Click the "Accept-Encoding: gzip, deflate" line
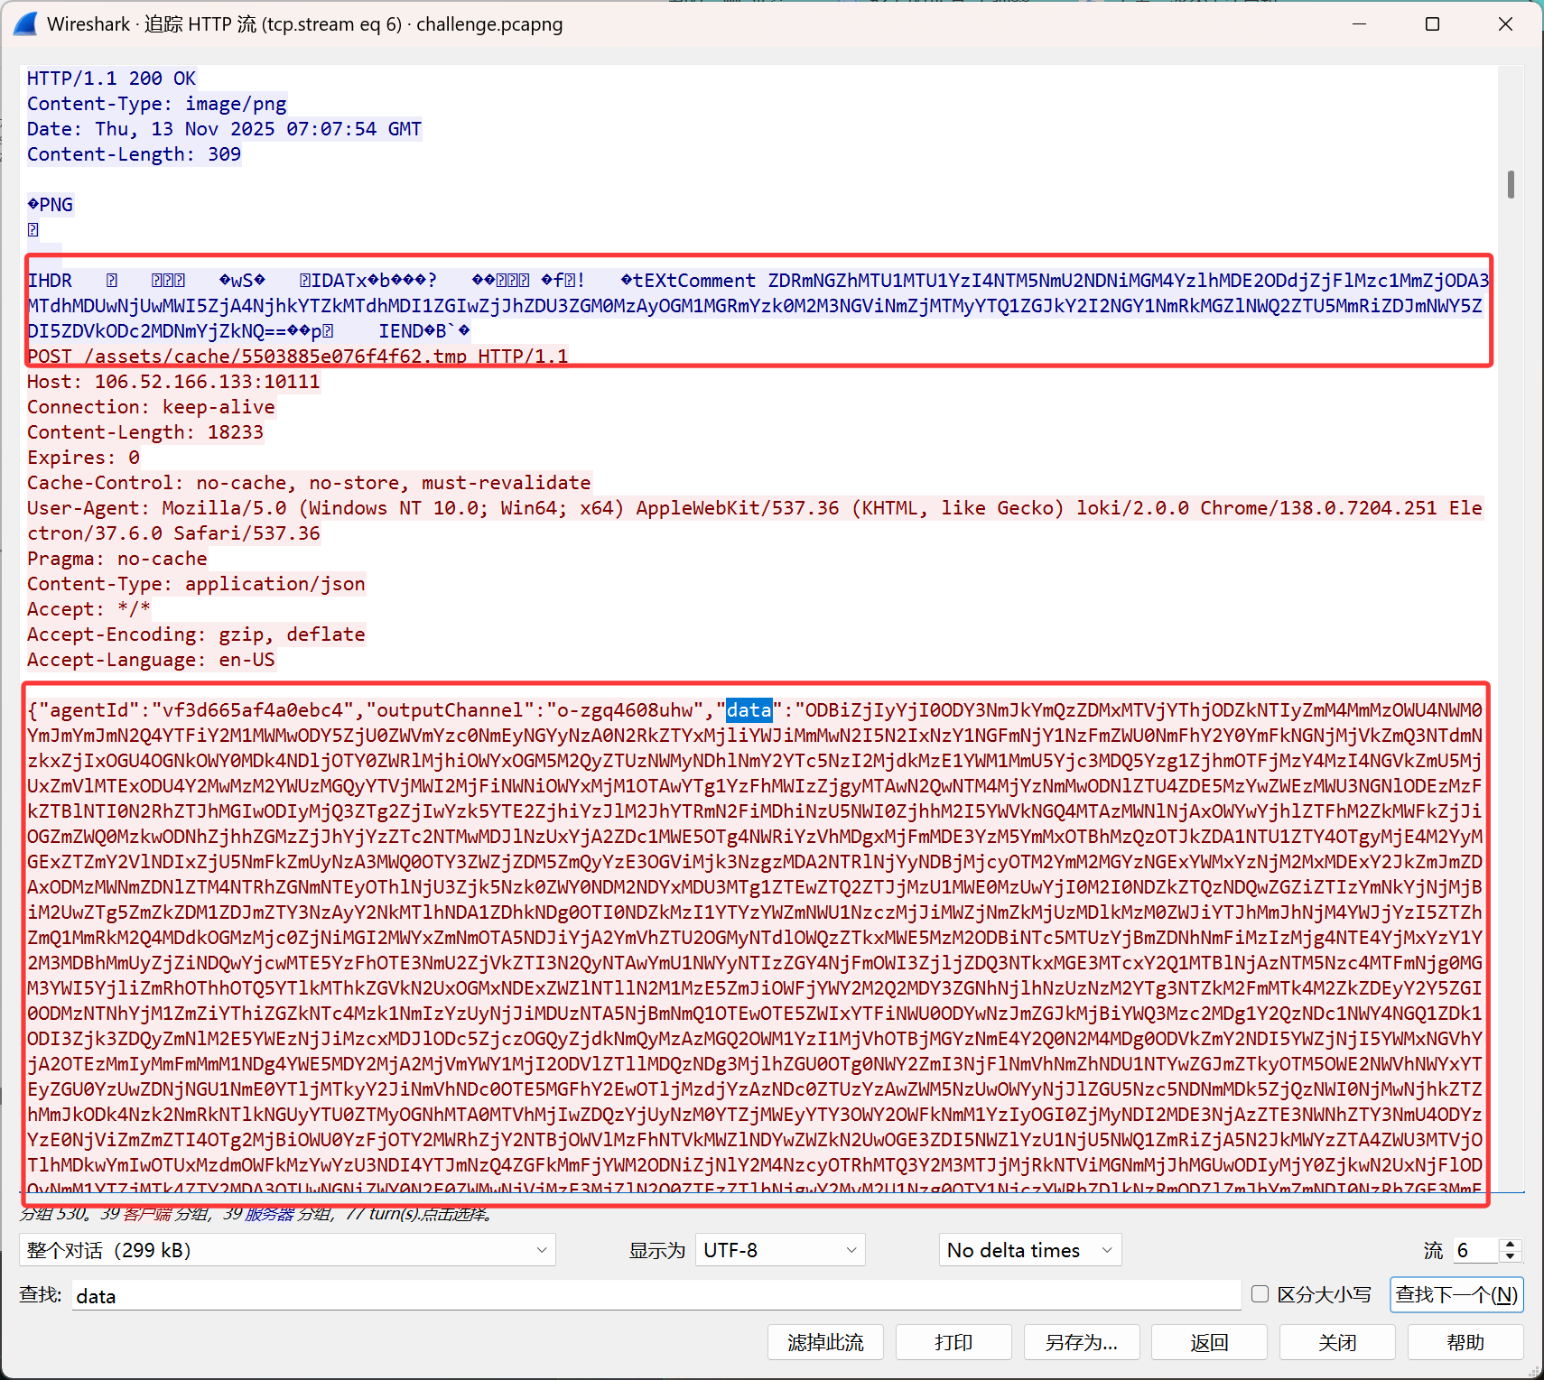 [x=196, y=634]
